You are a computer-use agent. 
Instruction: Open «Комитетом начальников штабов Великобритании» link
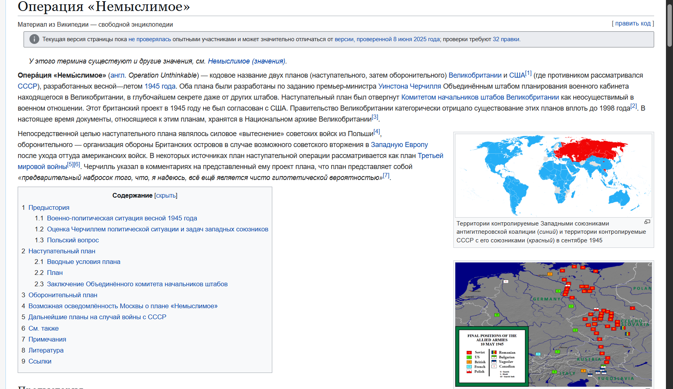pos(480,97)
